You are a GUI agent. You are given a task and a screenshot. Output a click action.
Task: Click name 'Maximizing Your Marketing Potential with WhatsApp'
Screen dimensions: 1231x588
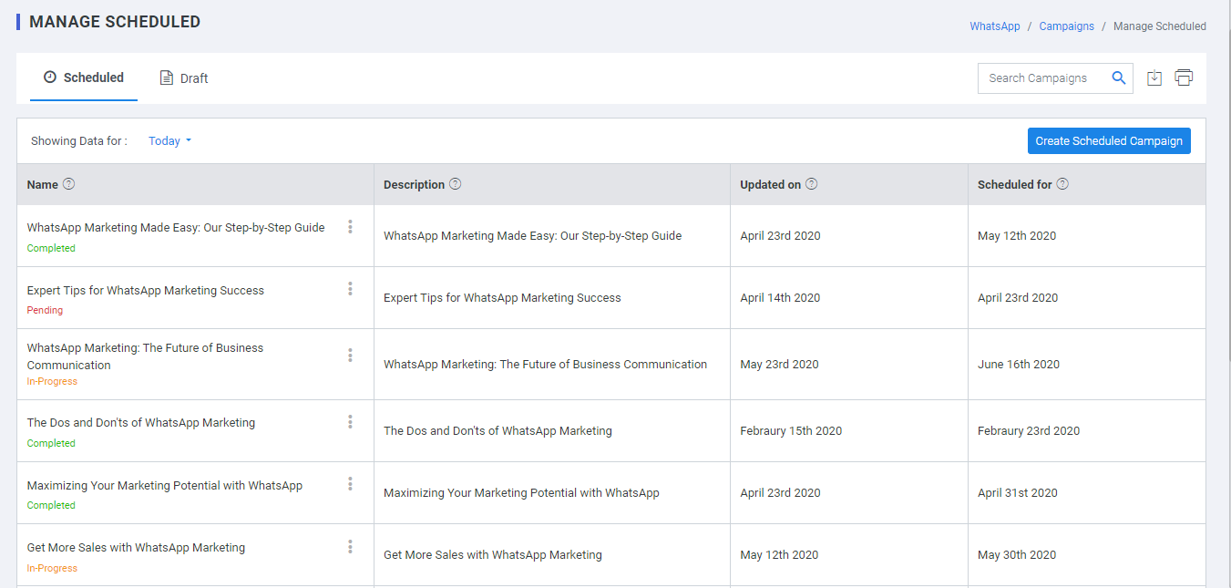pyautogui.click(x=165, y=486)
